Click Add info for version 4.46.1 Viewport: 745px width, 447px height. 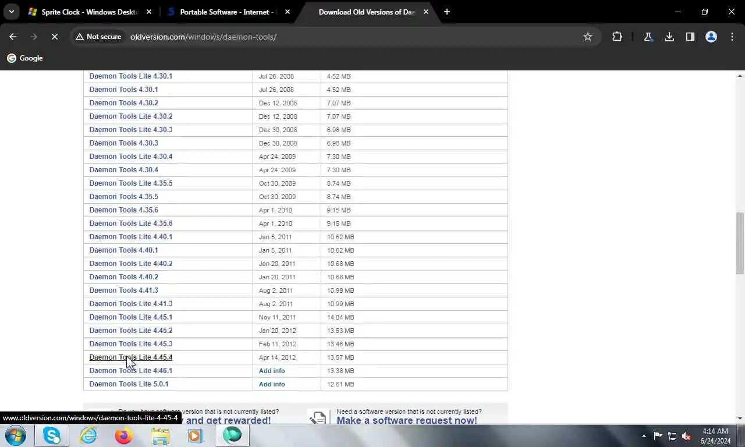click(x=272, y=371)
